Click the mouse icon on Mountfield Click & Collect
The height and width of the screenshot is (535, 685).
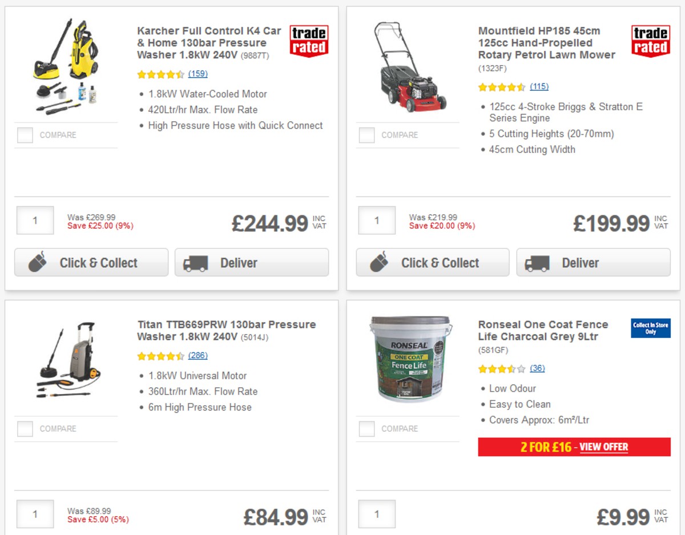378,262
